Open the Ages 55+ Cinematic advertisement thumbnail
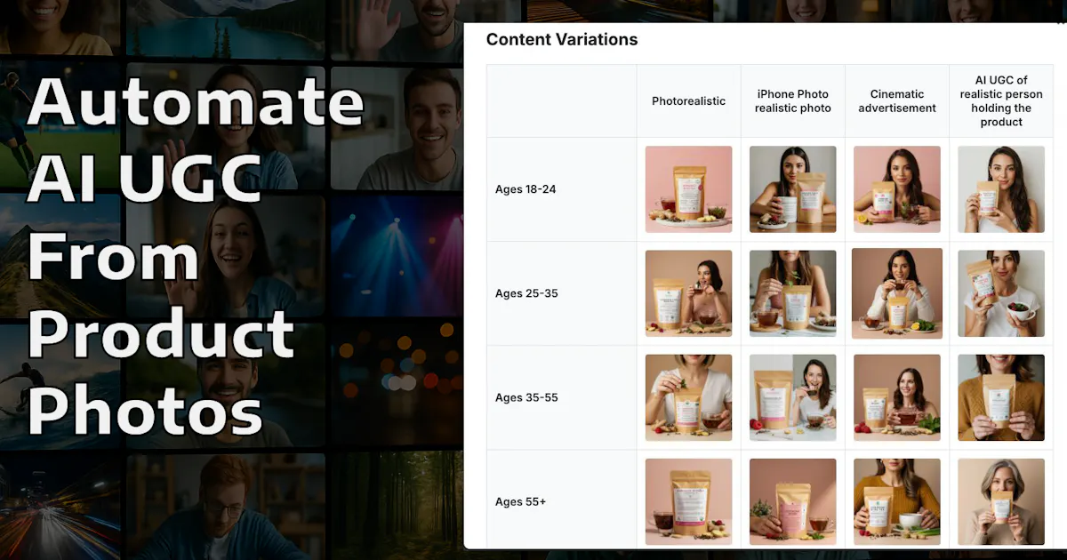 click(x=897, y=501)
